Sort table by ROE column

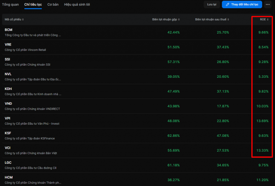[264, 19]
